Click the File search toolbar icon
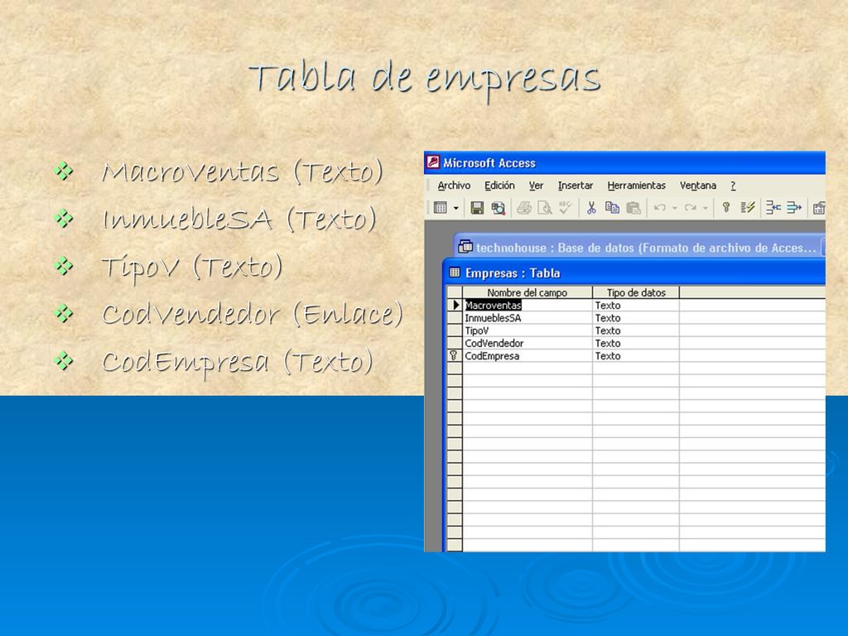The height and width of the screenshot is (636, 848). [x=498, y=208]
